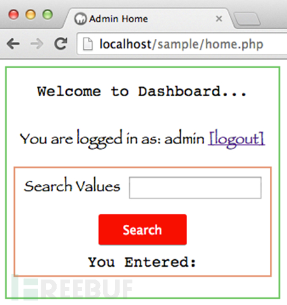
Task: Click the page icon in the address bar
Action: tap(88, 44)
